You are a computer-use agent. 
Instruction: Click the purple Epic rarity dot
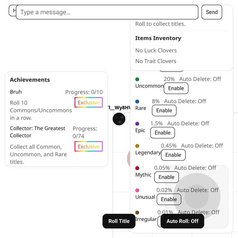click(137, 123)
